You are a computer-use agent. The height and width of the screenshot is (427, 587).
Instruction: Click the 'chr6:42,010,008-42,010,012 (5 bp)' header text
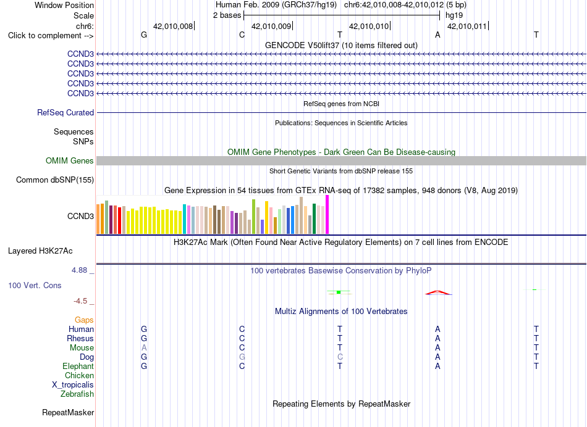[405, 5]
